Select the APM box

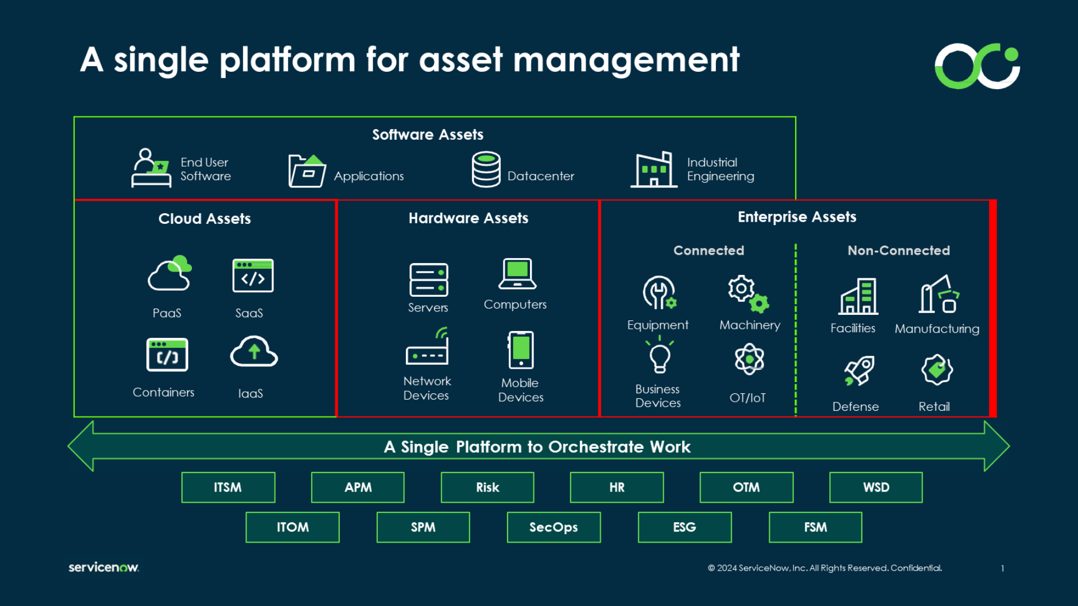358,487
